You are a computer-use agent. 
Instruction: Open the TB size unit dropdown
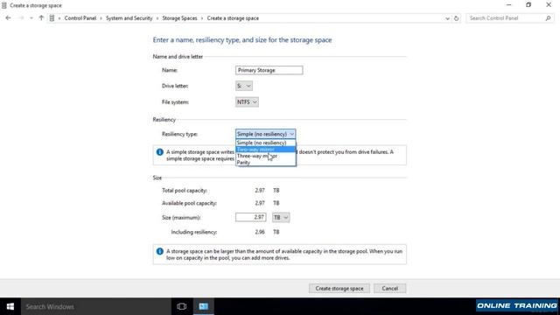coord(281,217)
